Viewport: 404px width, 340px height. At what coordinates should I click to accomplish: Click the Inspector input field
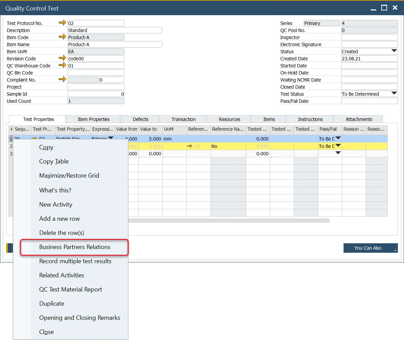tap(369, 37)
